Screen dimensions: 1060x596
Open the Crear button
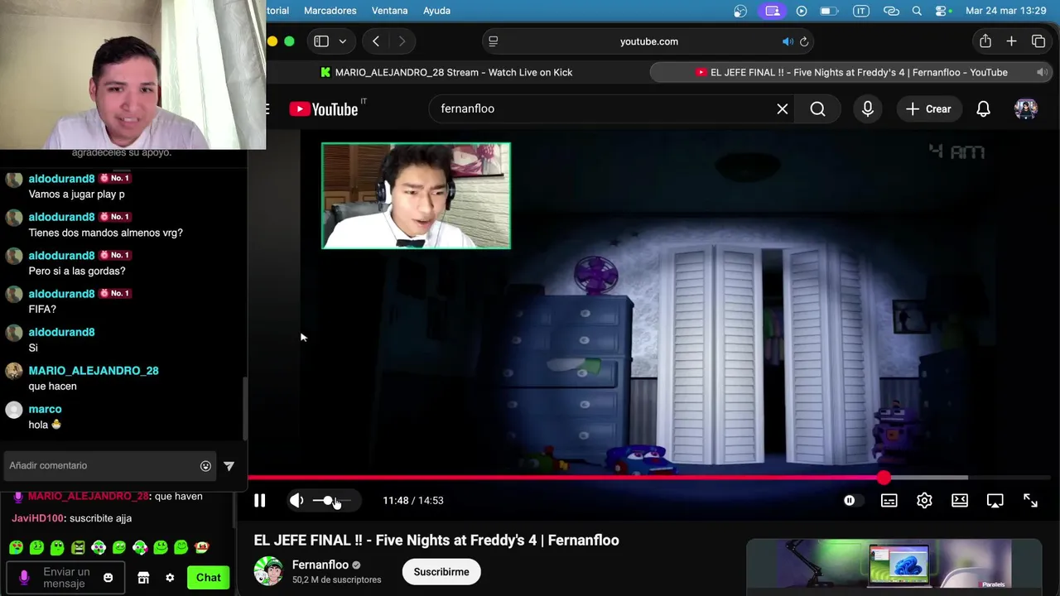(928, 108)
